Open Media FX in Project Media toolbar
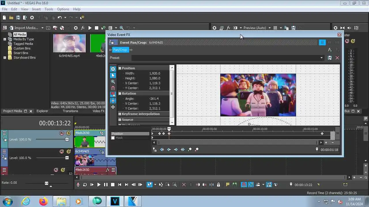This screenshot has width=369, height=207. pos(83,28)
